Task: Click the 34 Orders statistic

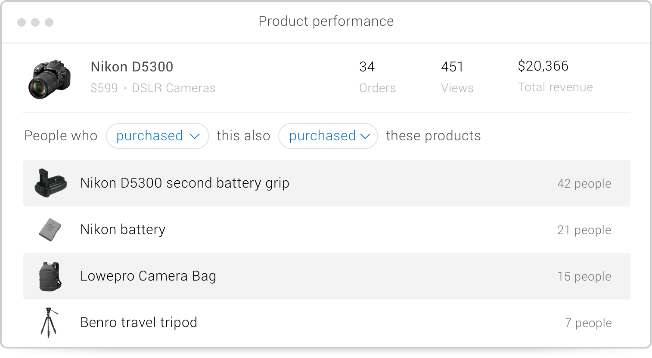Action: [x=377, y=77]
